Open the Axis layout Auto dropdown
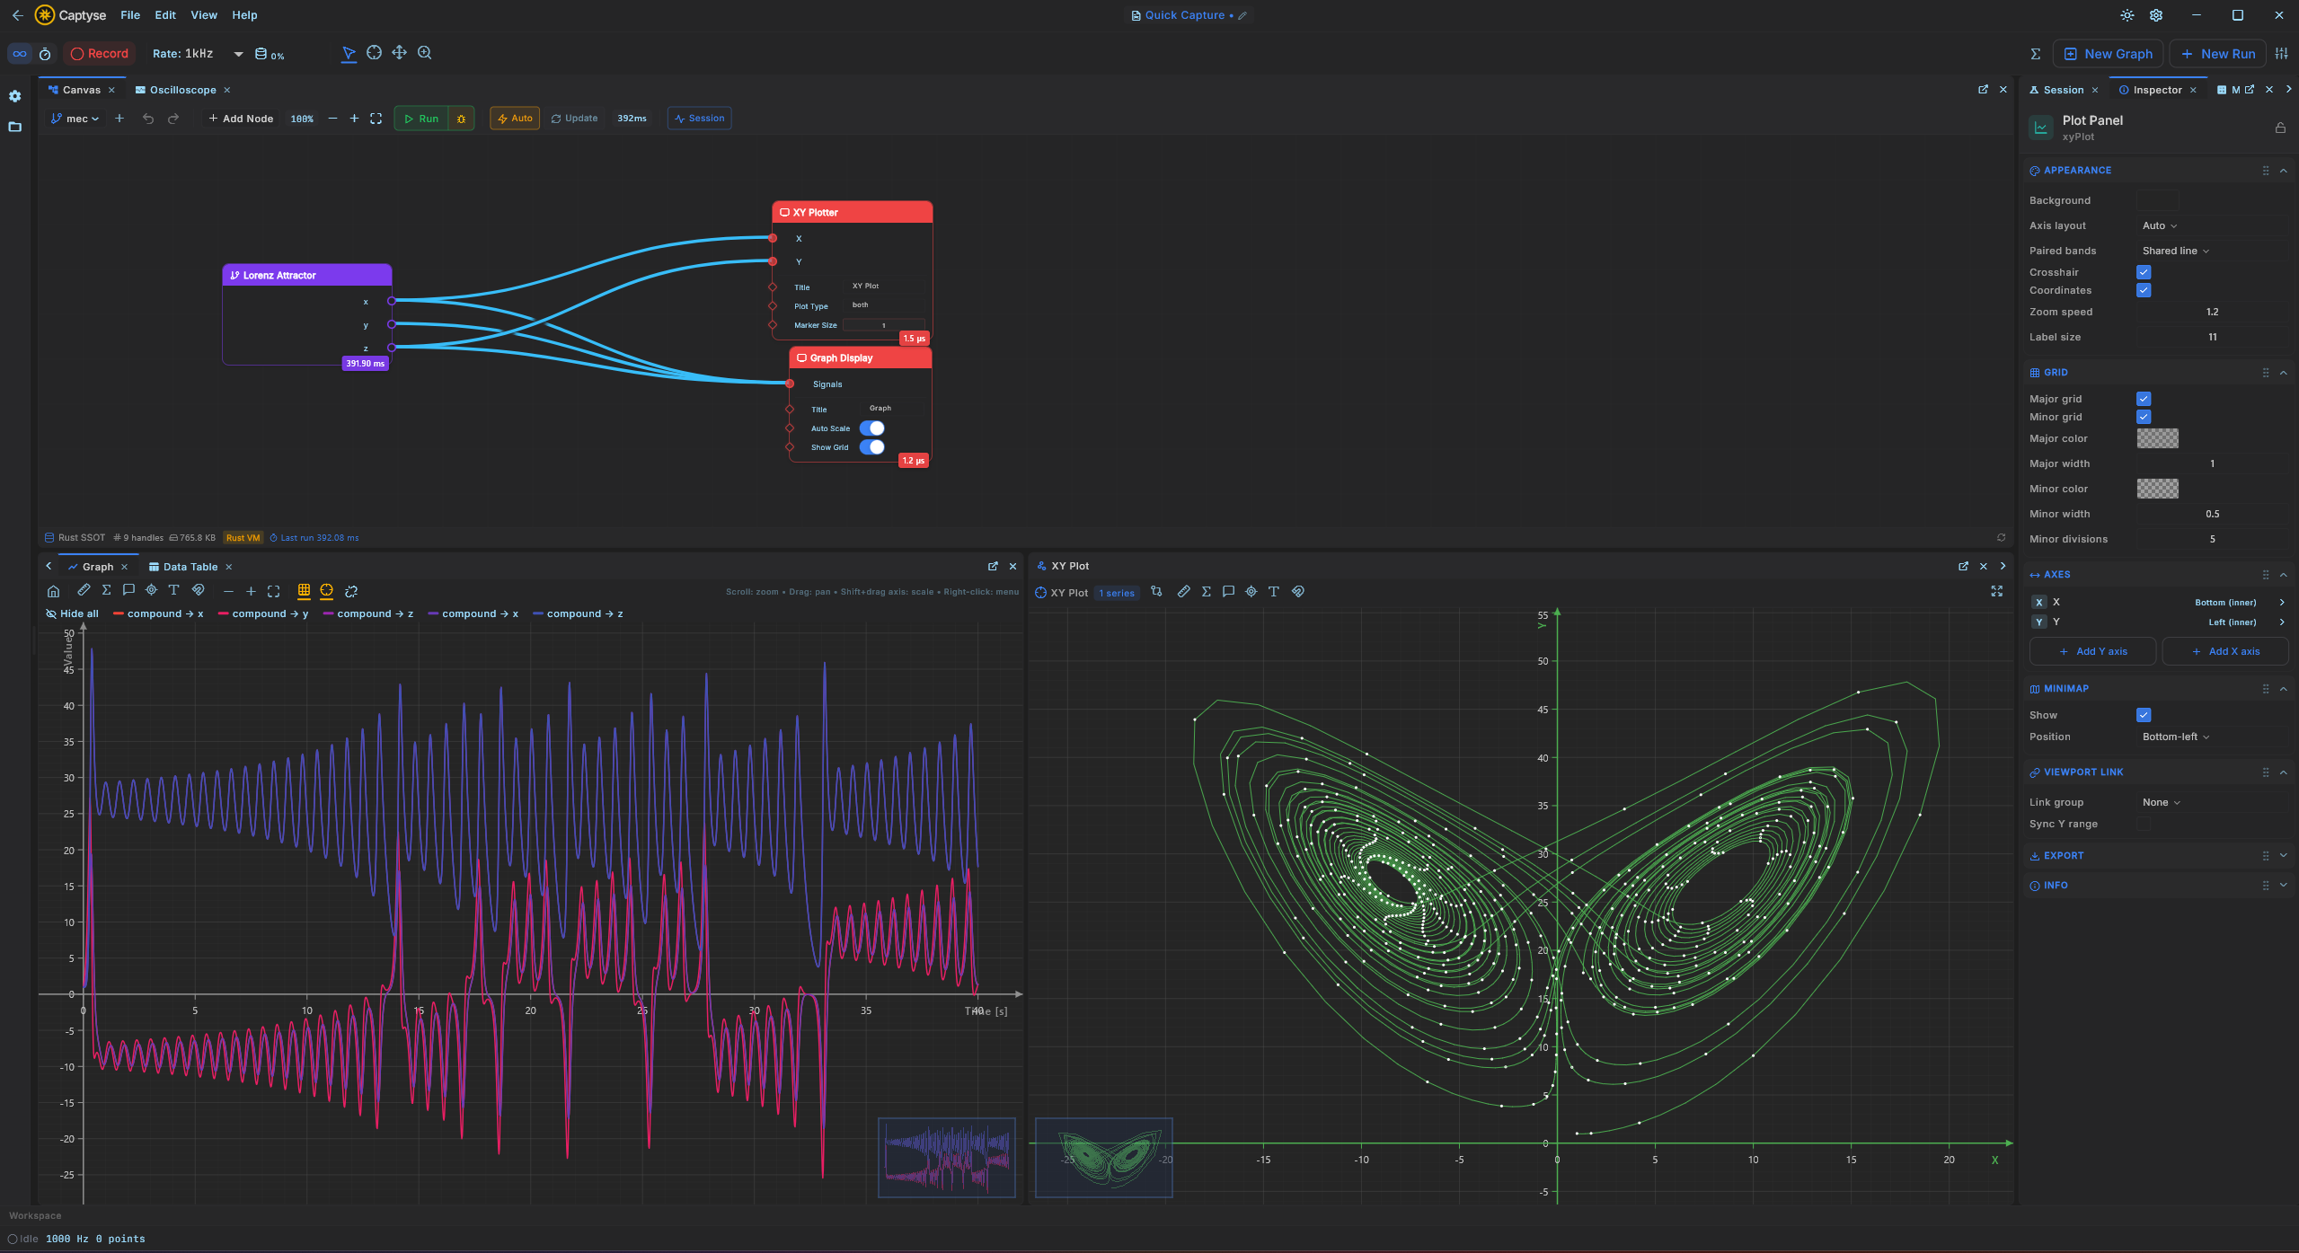The width and height of the screenshot is (2299, 1253). pos(2160,225)
